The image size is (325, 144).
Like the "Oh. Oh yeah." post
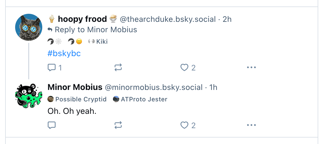184,126
